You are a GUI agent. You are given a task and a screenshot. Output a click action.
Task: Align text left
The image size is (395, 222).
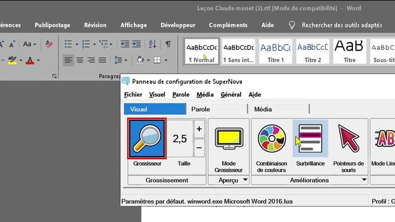tap(69, 60)
